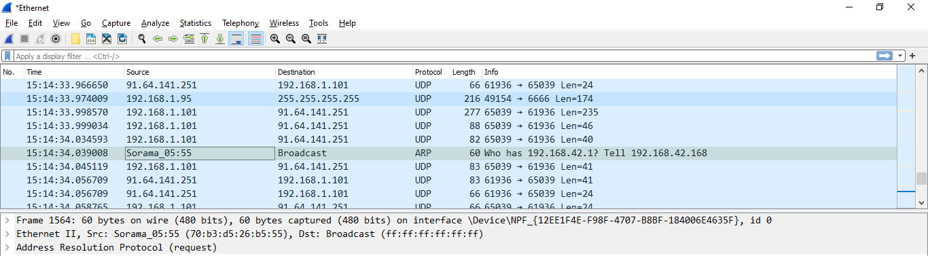This screenshot has height=256, width=928.
Task: Start capturing packets with the shark fin icon
Action: (9, 39)
